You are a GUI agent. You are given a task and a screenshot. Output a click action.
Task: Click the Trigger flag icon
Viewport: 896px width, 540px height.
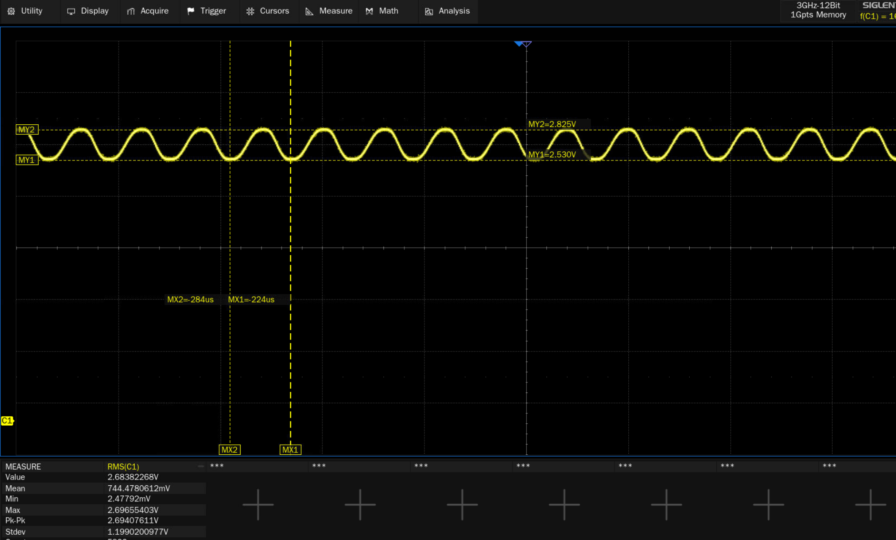tap(191, 11)
